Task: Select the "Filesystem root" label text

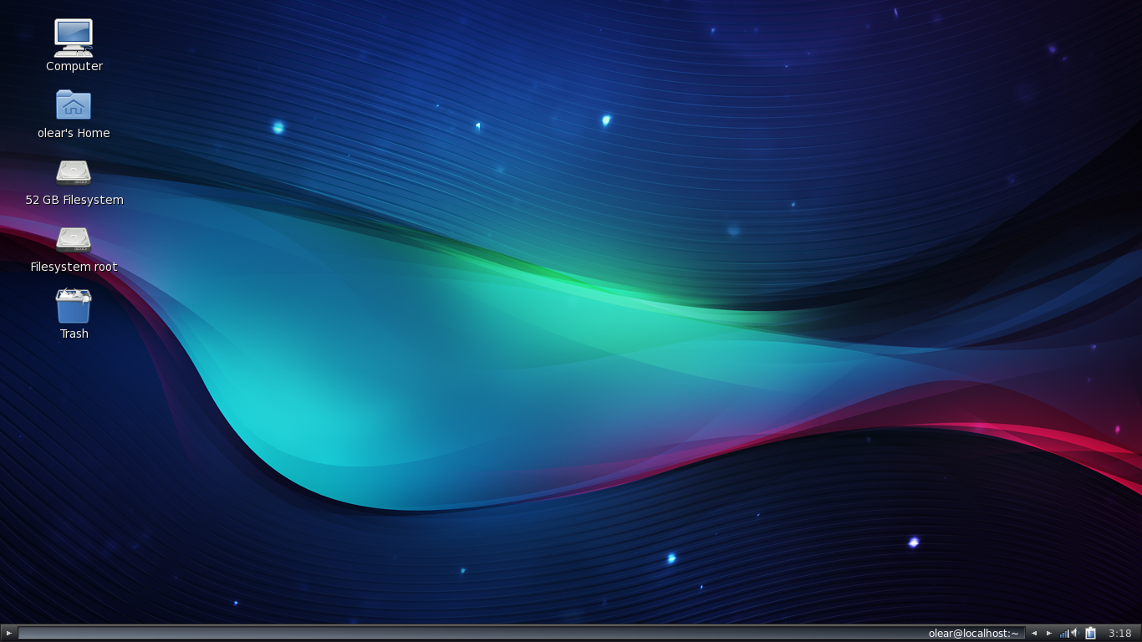Action: [x=74, y=267]
